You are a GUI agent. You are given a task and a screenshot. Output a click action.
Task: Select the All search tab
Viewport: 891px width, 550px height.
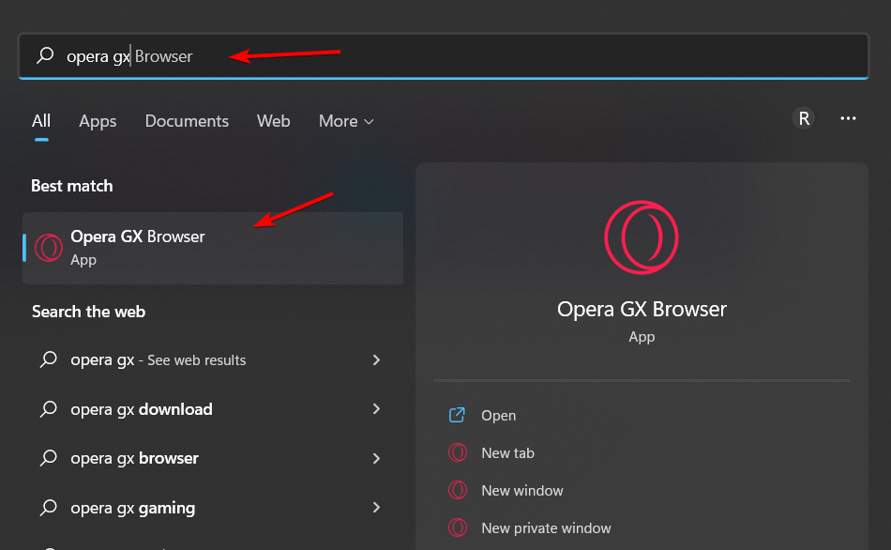(41, 121)
